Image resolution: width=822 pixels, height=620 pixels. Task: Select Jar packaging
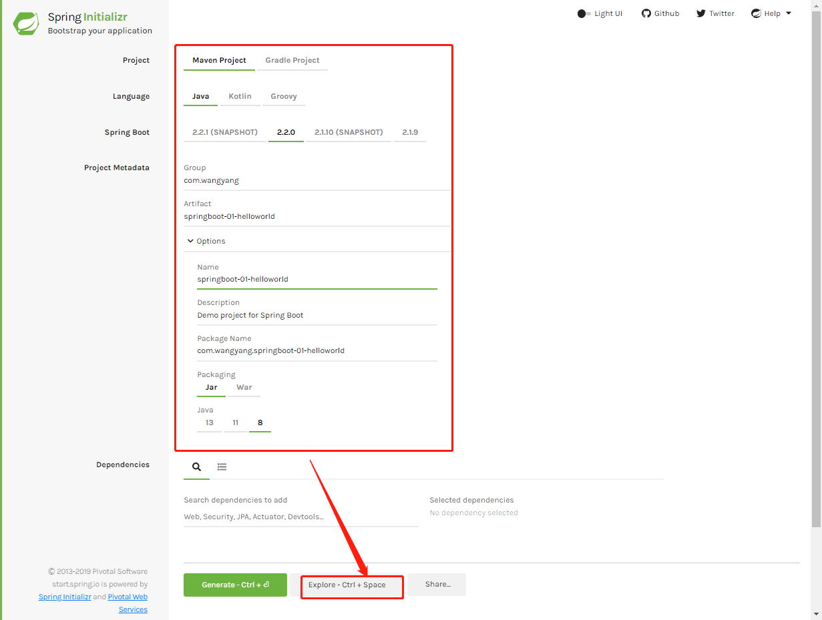[211, 387]
